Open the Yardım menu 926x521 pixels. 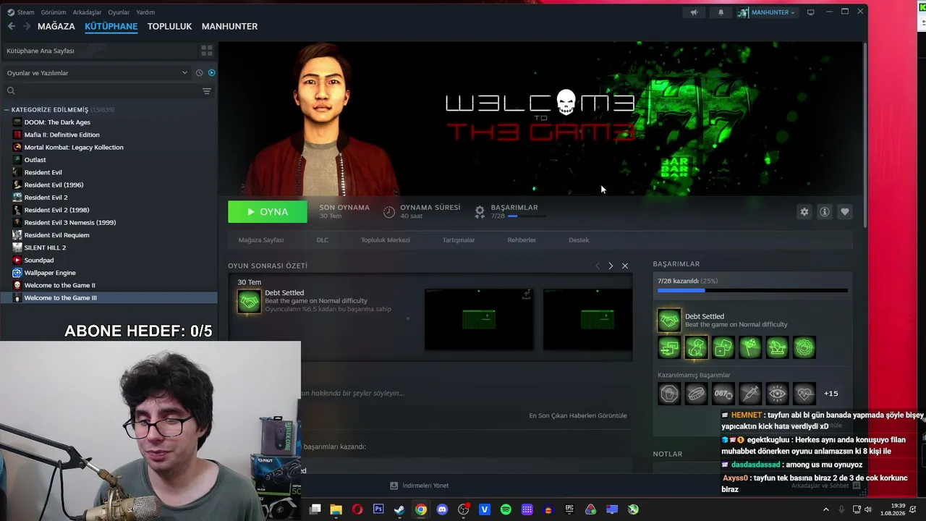(145, 12)
